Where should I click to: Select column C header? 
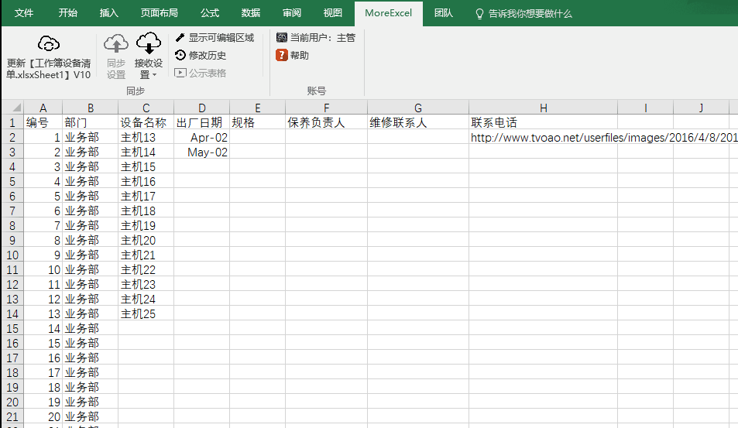(146, 108)
